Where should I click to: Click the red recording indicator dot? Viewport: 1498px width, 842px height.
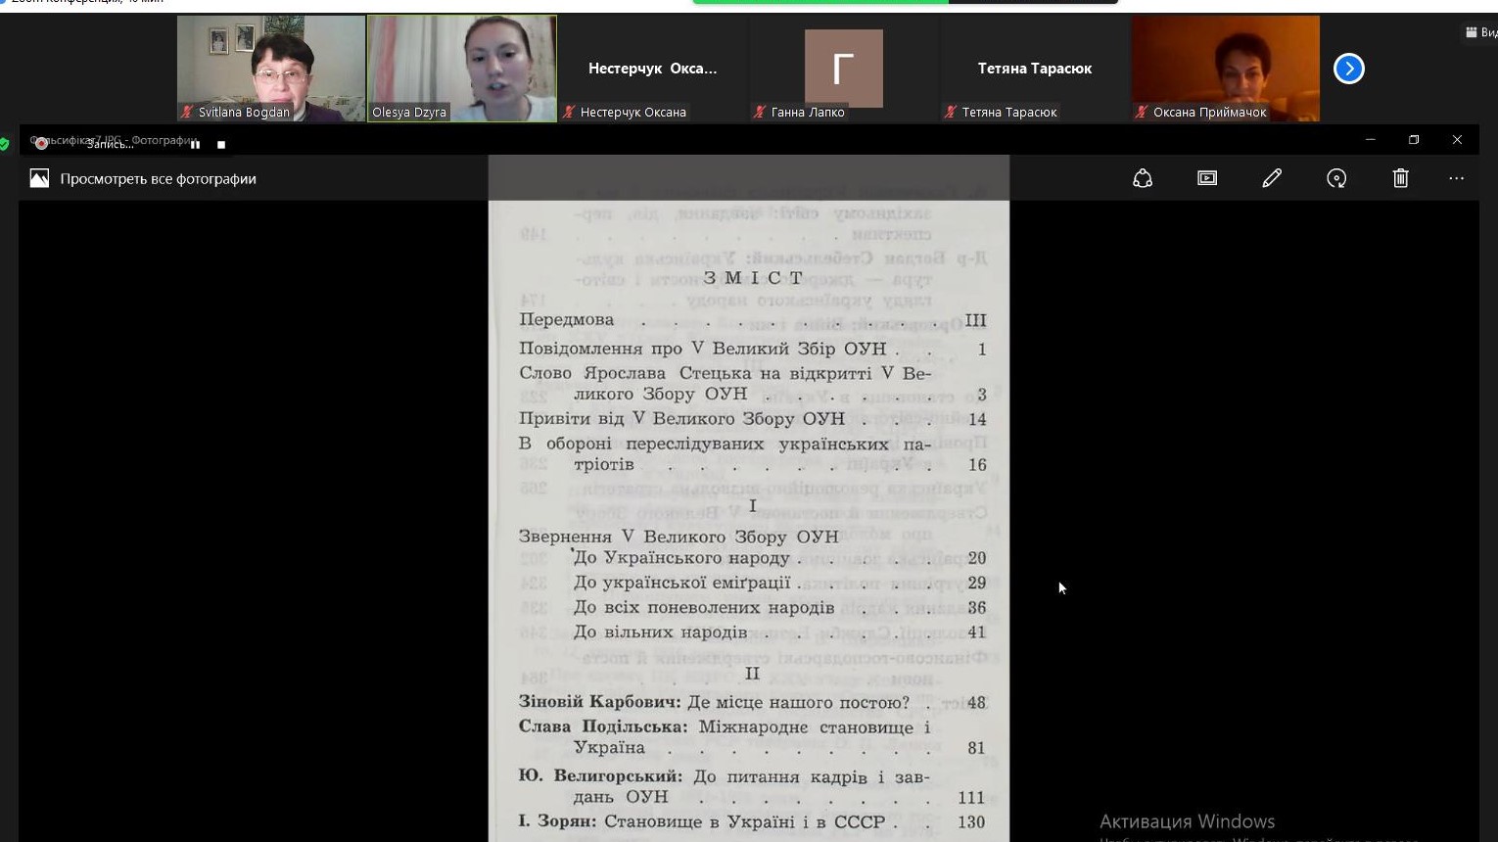41,144
